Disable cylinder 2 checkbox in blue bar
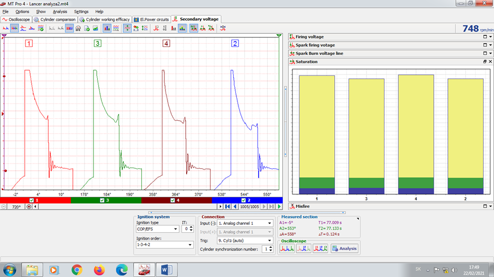The image size is (494, 277). (x=243, y=200)
